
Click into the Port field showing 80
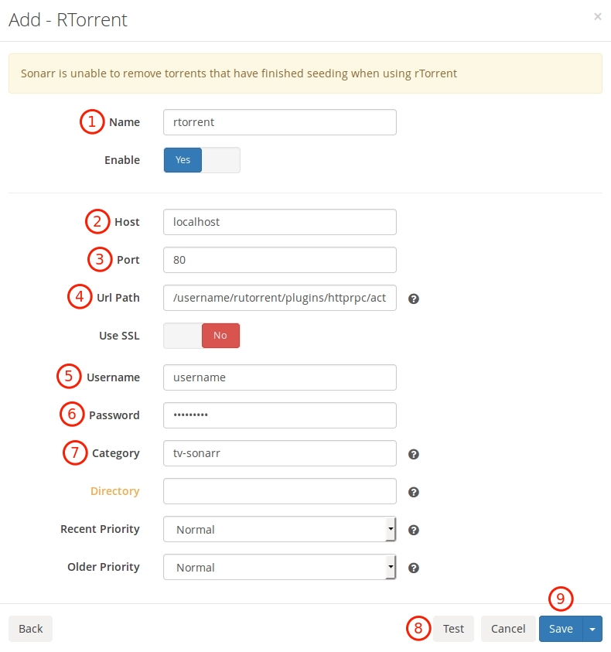click(x=279, y=260)
